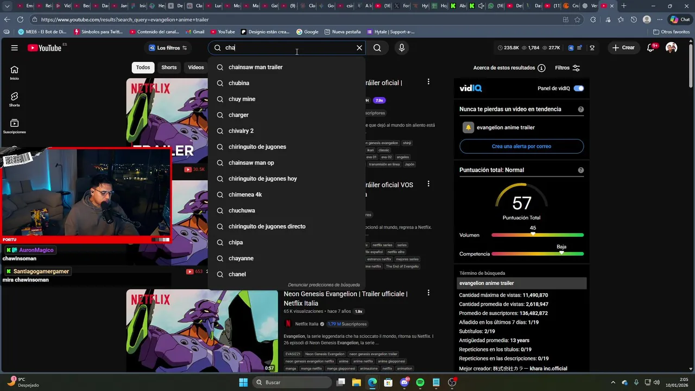This screenshot has height=391, width=695.
Task: Open Microsoft Store from the taskbar
Action: tap(388, 382)
